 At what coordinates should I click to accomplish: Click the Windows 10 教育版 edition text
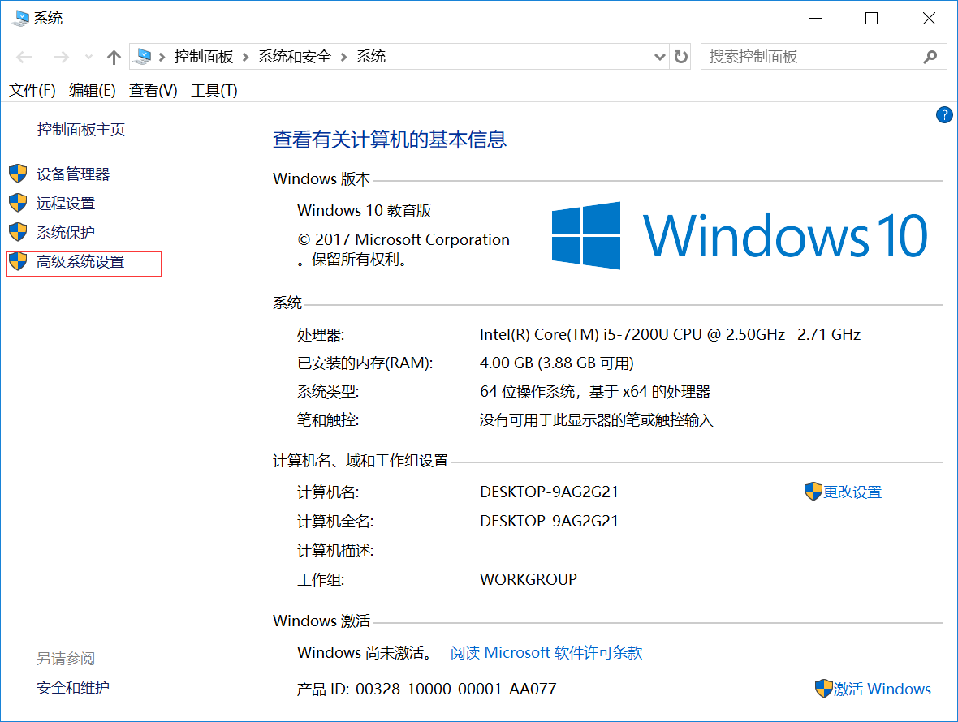click(365, 211)
